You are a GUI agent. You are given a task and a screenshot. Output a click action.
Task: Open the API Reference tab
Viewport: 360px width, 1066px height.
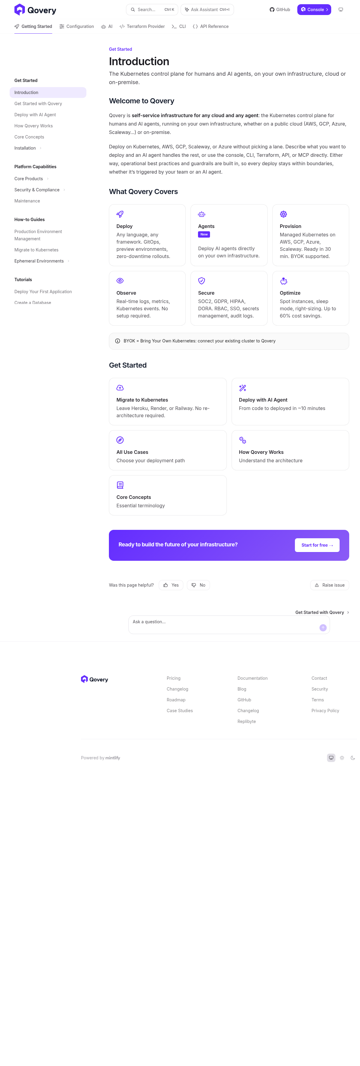pos(211,26)
